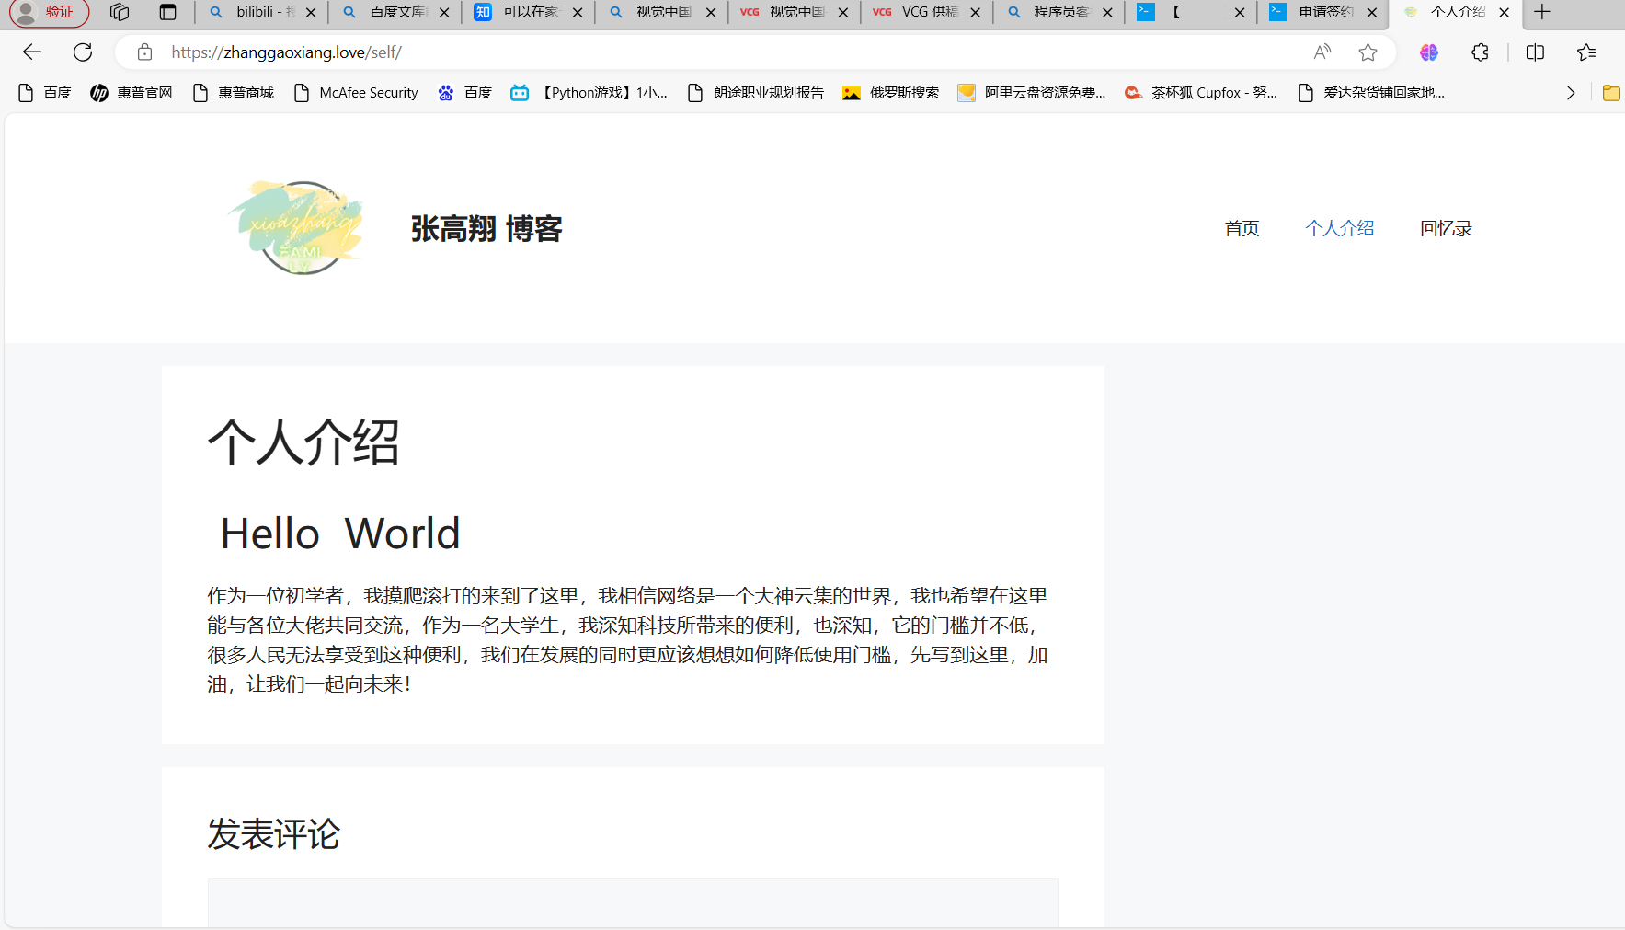This screenshot has width=1625, height=930.
Task: Open the tab actions menu icon
Action: coord(167,12)
